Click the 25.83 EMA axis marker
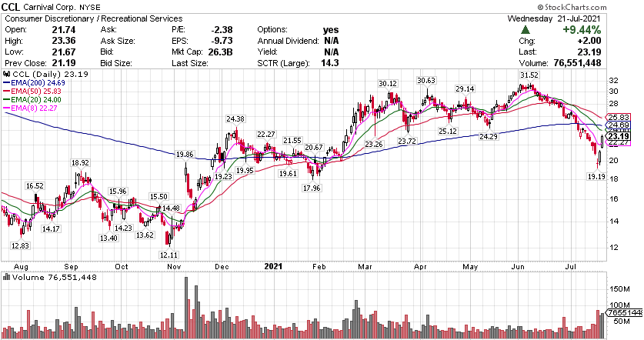 coord(618,117)
